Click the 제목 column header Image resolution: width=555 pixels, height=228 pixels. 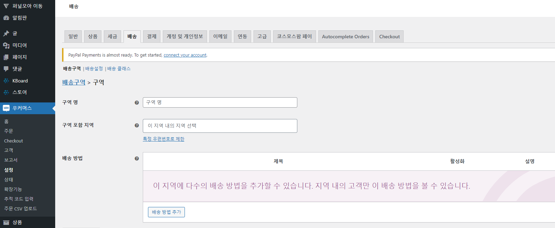pos(278,161)
